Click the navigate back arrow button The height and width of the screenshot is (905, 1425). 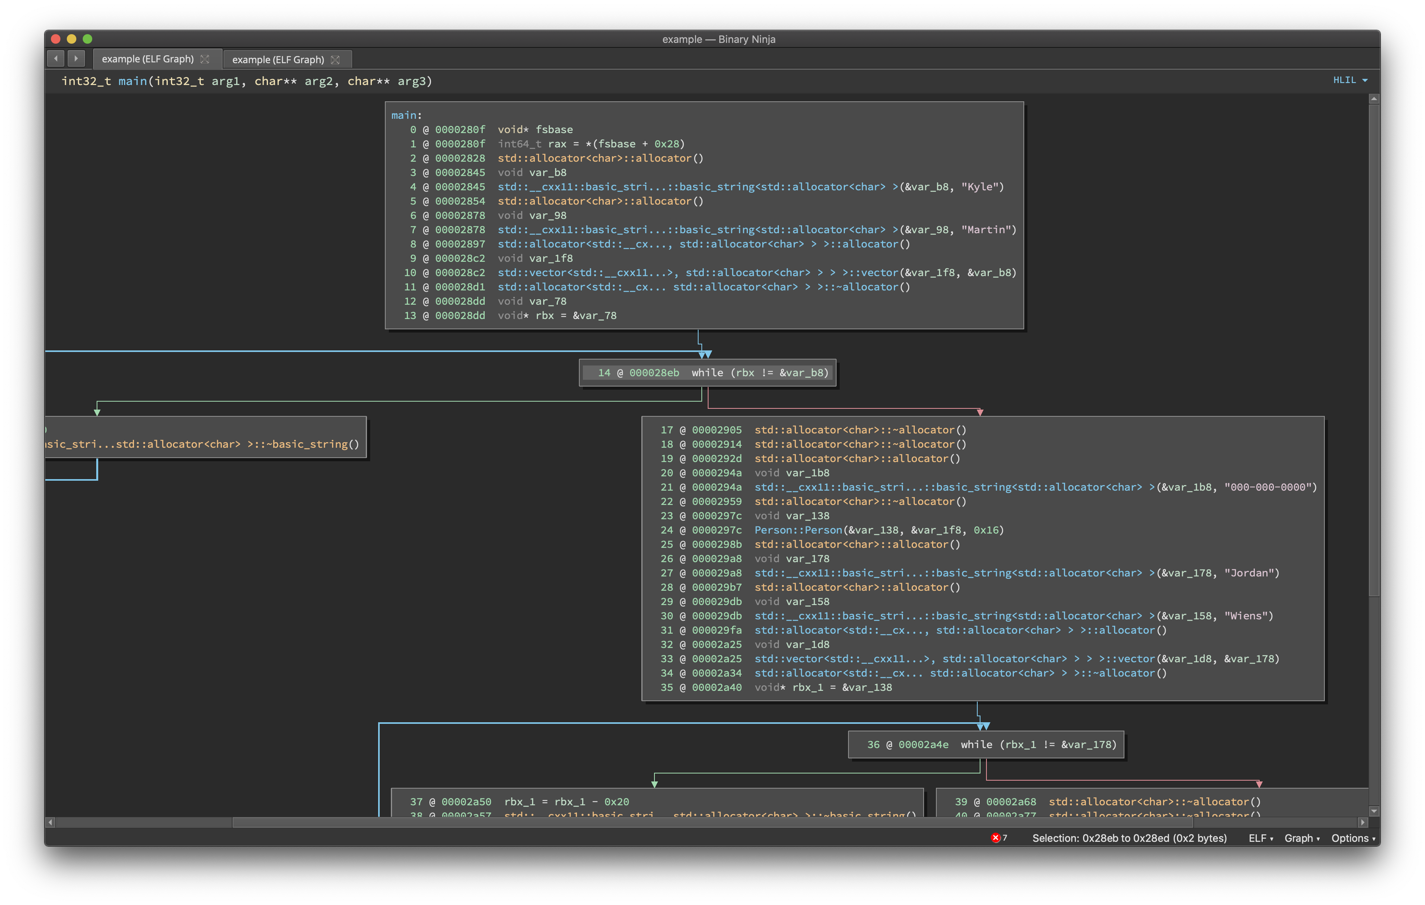tap(56, 58)
